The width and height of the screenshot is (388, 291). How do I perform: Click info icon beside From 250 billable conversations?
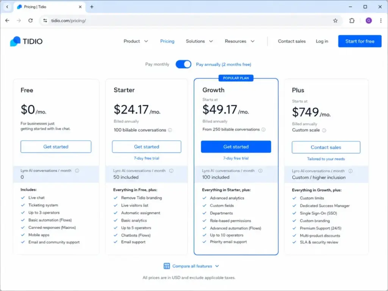pyautogui.click(x=263, y=130)
